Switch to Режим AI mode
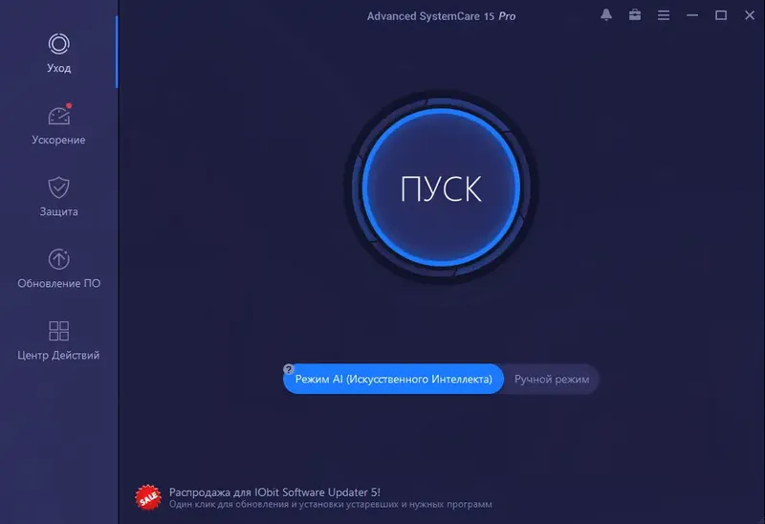This screenshot has height=524, width=765. [393, 379]
